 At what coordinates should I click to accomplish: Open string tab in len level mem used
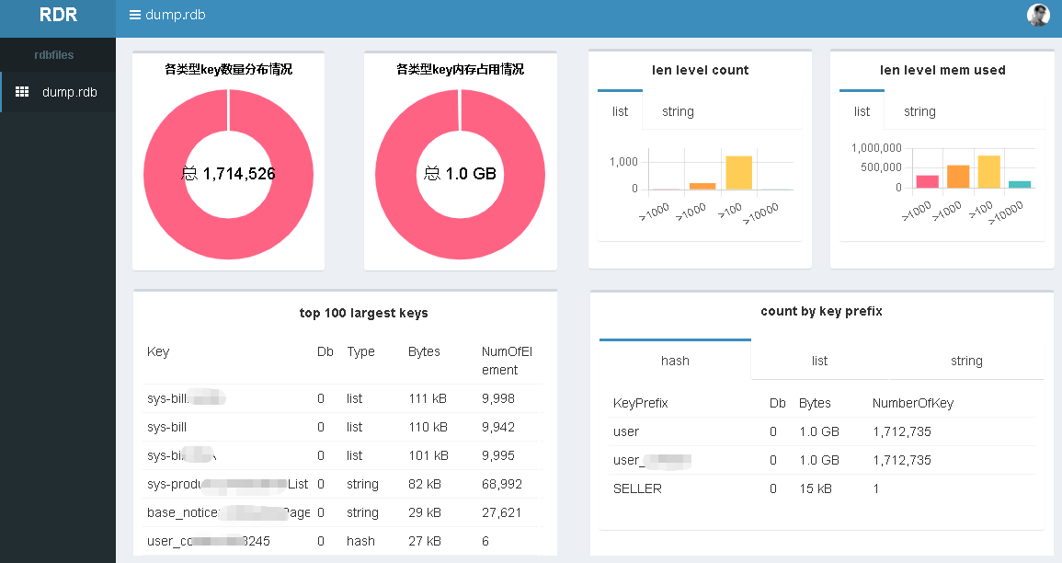tap(919, 111)
